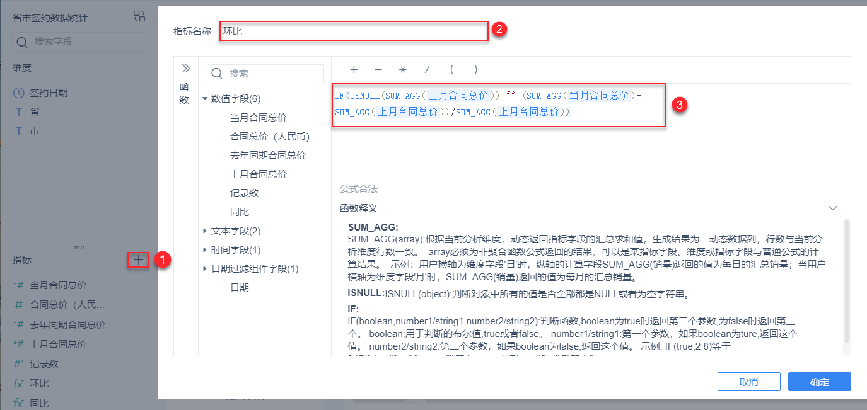Collapse the function panel with double chevron
Viewport: 867px width, 410px height.
click(186, 68)
